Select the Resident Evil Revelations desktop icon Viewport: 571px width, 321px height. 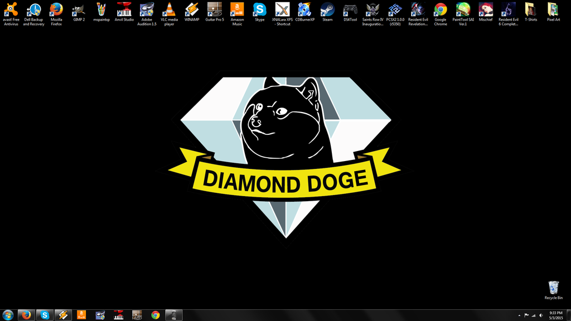pos(418,14)
